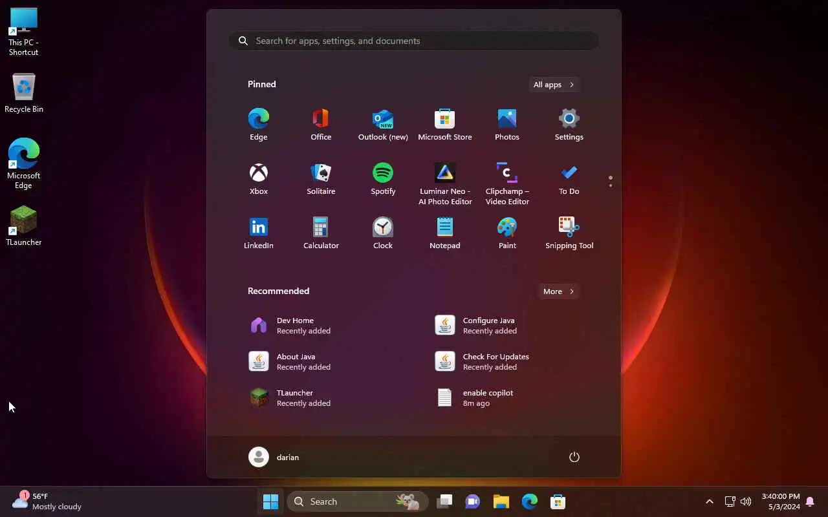
Task: Open the darian user account menu
Action: 274,457
